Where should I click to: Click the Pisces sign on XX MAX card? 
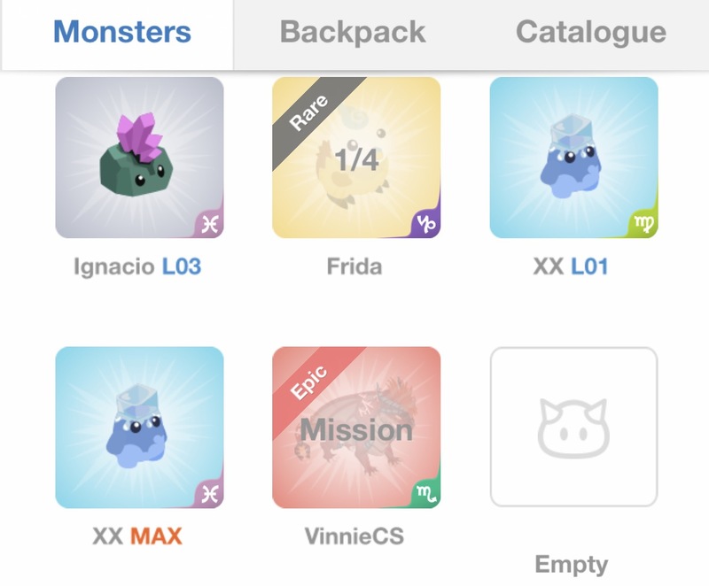pyautogui.click(x=210, y=494)
